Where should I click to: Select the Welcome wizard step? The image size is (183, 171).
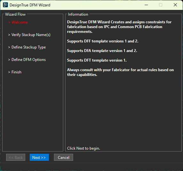(x=18, y=22)
